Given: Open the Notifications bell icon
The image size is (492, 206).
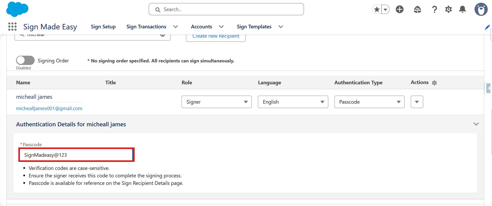Looking at the screenshot, I should [463, 10].
